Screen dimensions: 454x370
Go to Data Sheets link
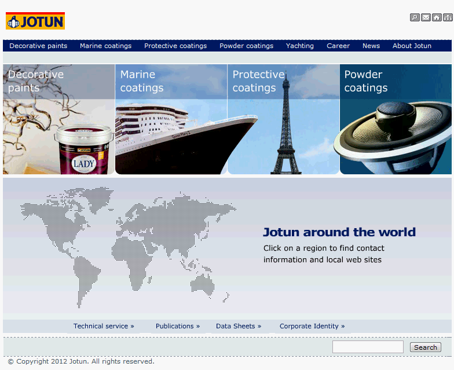239,327
